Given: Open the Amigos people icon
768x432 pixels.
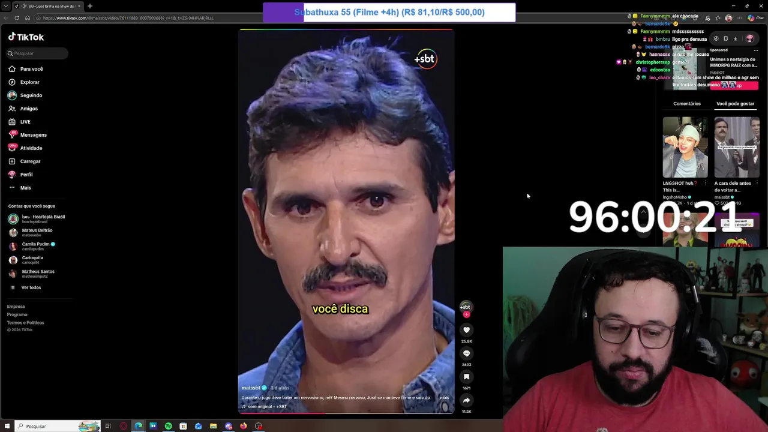Looking at the screenshot, I should point(12,109).
